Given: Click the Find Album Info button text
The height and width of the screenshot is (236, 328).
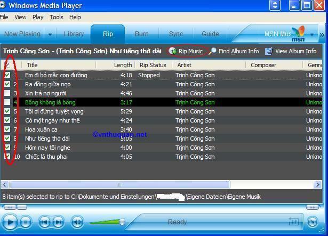Looking at the screenshot, I should pos(239,51).
